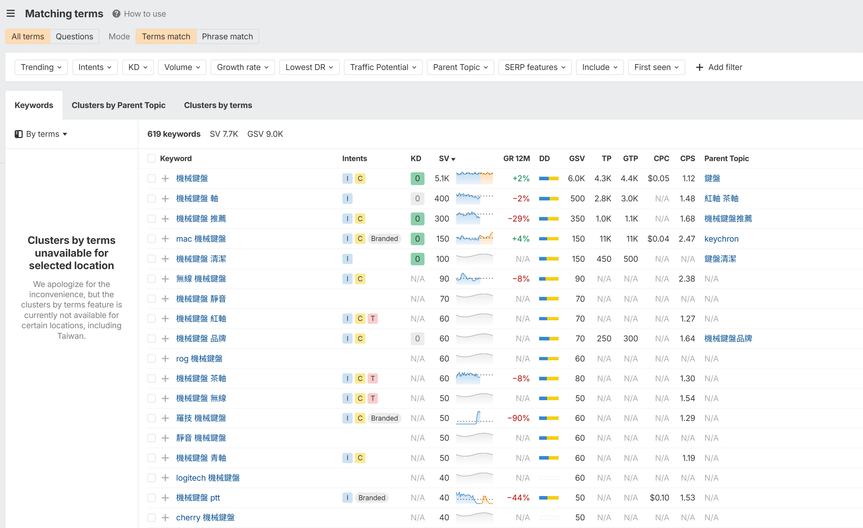
Task: Switch to Clusters by Parent Topic tab
Action: (x=118, y=105)
